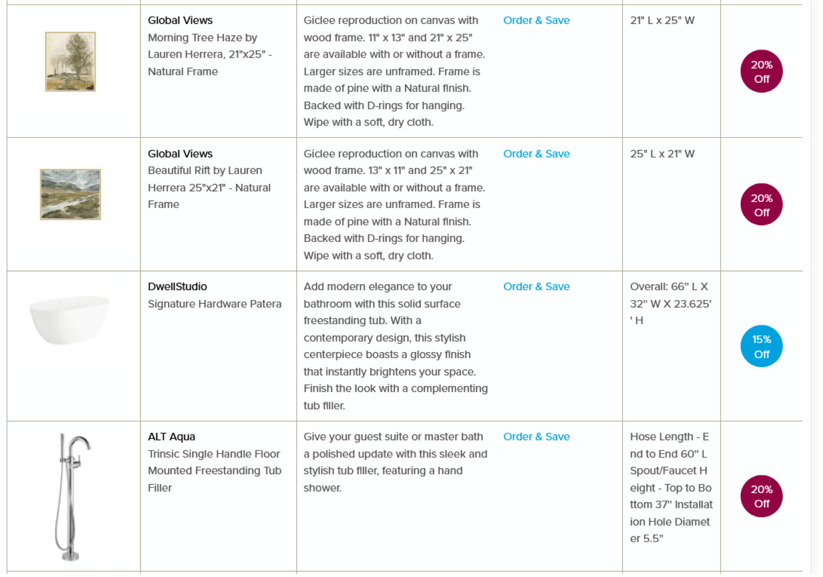The height and width of the screenshot is (577, 823).
Task: Click the Morning Tree Haze painting thumbnail
Action: click(70, 61)
